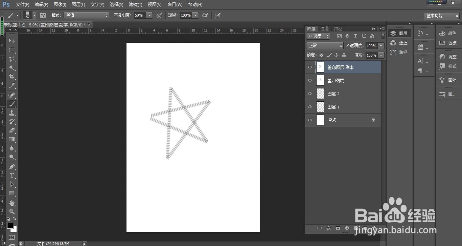The width and height of the screenshot is (462, 246).
Task: Open the 颜色 panel button
Action: click(x=448, y=34)
